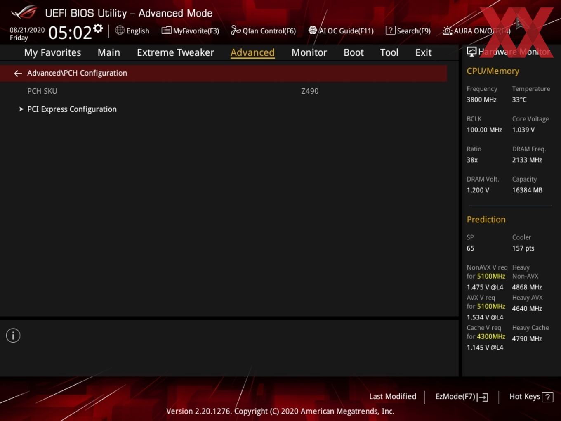Click the 157 pts cooler score

[523, 248]
